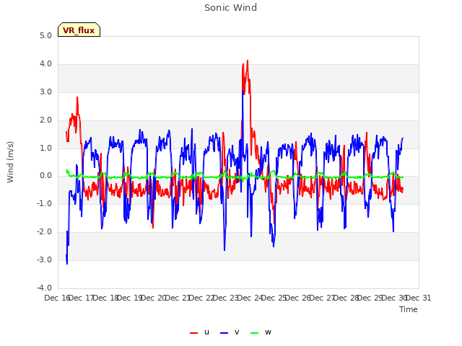
Task: Toggle the u series legend entry
Action: coord(199,332)
